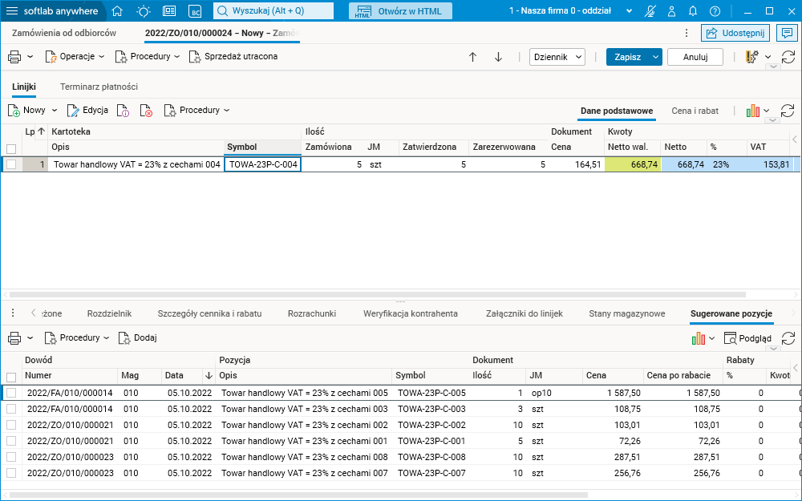Select checkbox for TOWA-23P-C-005 row
The width and height of the screenshot is (802, 501).
click(x=11, y=393)
